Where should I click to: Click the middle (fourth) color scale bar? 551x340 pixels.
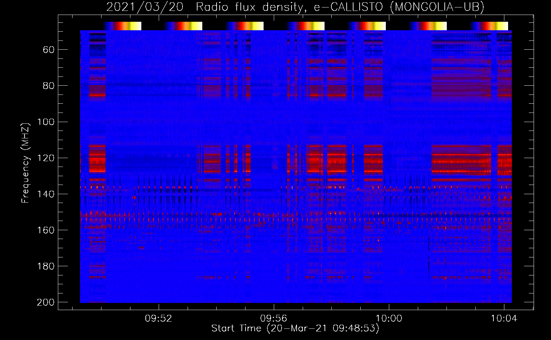[305, 26]
